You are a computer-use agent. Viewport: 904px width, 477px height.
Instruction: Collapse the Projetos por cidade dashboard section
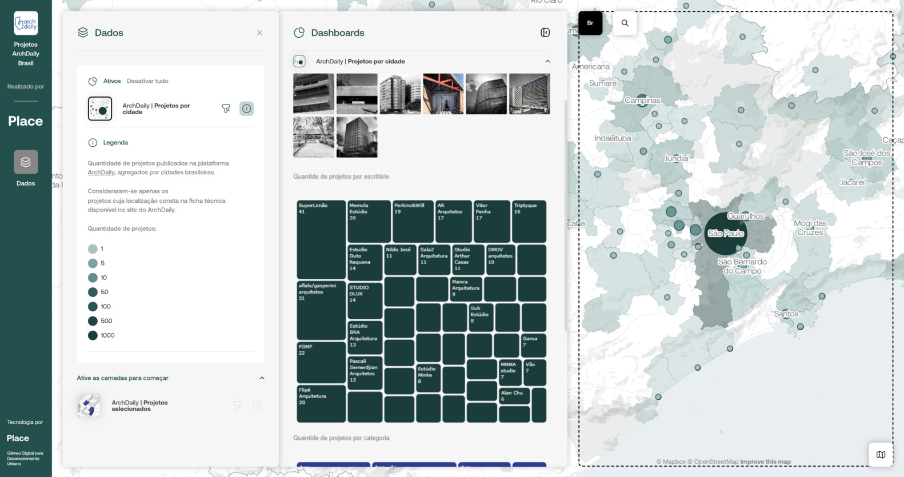(x=547, y=61)
